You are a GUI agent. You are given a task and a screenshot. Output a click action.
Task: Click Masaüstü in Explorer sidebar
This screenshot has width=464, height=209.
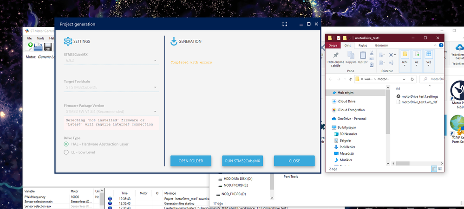coord(343,153)
